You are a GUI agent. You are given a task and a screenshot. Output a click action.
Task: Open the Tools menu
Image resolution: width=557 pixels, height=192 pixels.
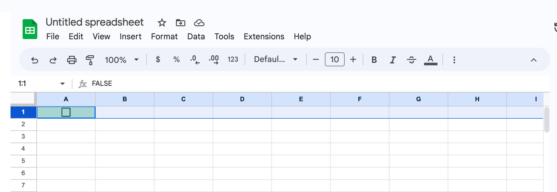pyautogui.click(x=224, y=37)
